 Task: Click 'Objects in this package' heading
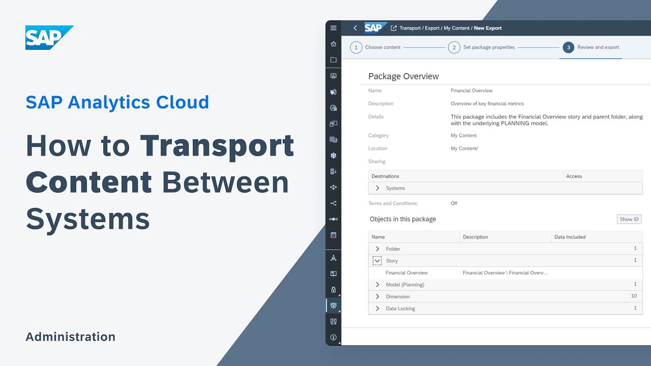pyautogui.click(x=403, y=219)
